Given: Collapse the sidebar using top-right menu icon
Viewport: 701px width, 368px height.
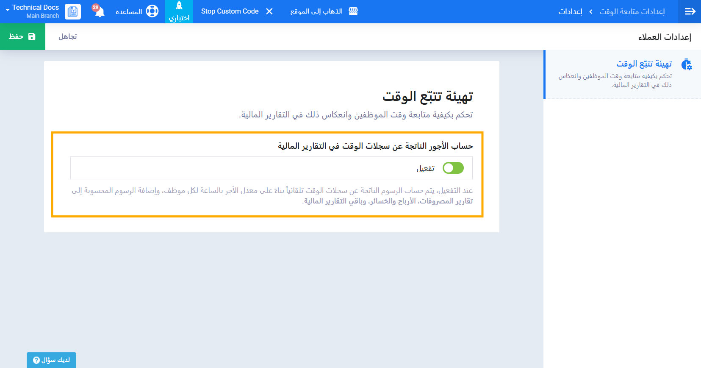Looking at the screenshot, I should 690,11.
